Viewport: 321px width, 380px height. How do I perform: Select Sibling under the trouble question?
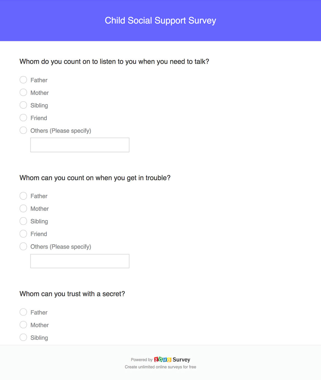point(23,221)
